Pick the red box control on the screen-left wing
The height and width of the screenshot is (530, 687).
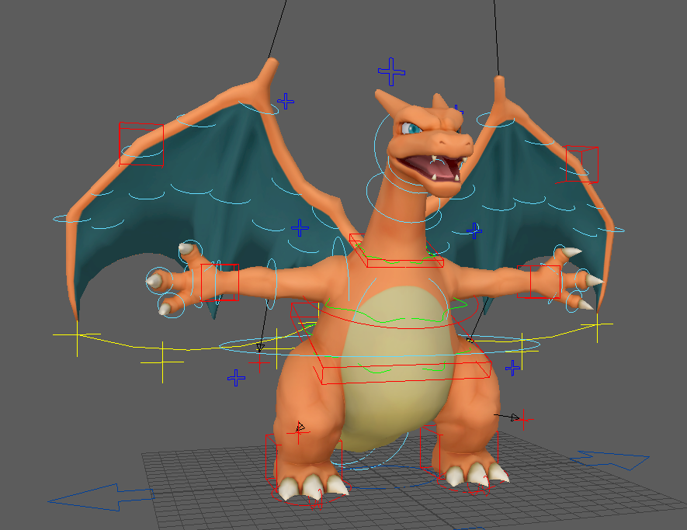[141, 144]
